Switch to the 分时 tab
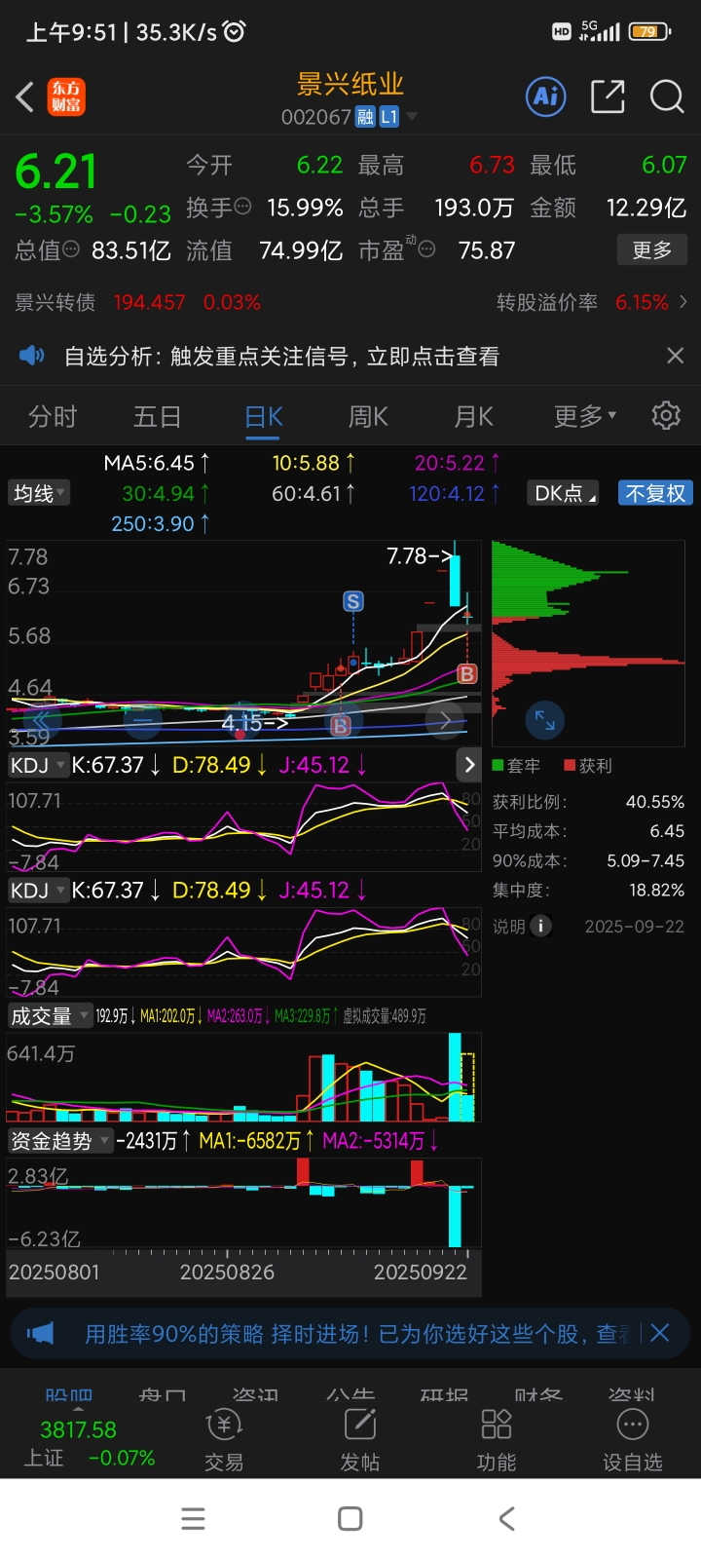 click(x=53, y=417)
